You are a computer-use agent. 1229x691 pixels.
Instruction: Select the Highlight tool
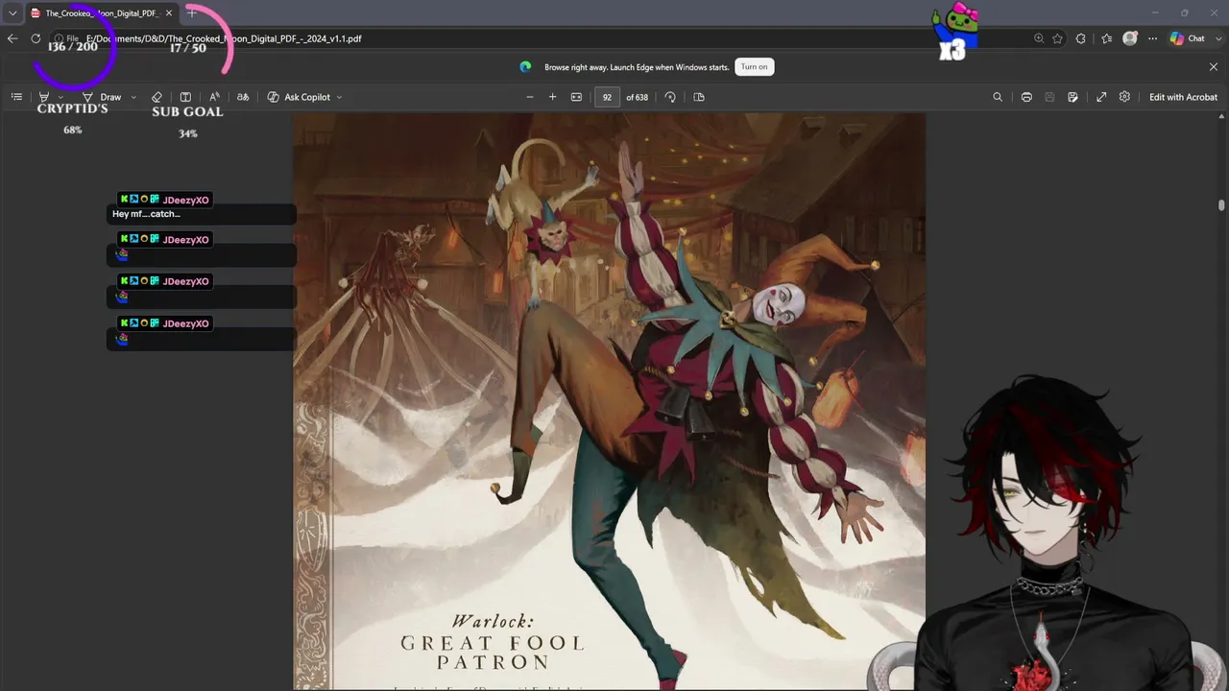tap(43, 97)
